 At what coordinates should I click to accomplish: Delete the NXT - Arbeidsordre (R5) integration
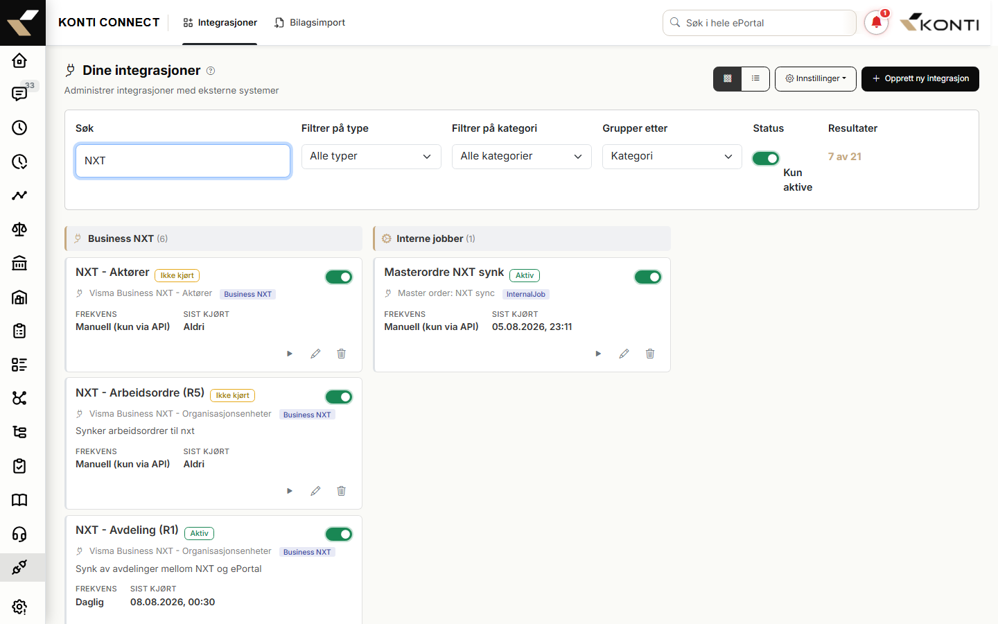point(341,491)
